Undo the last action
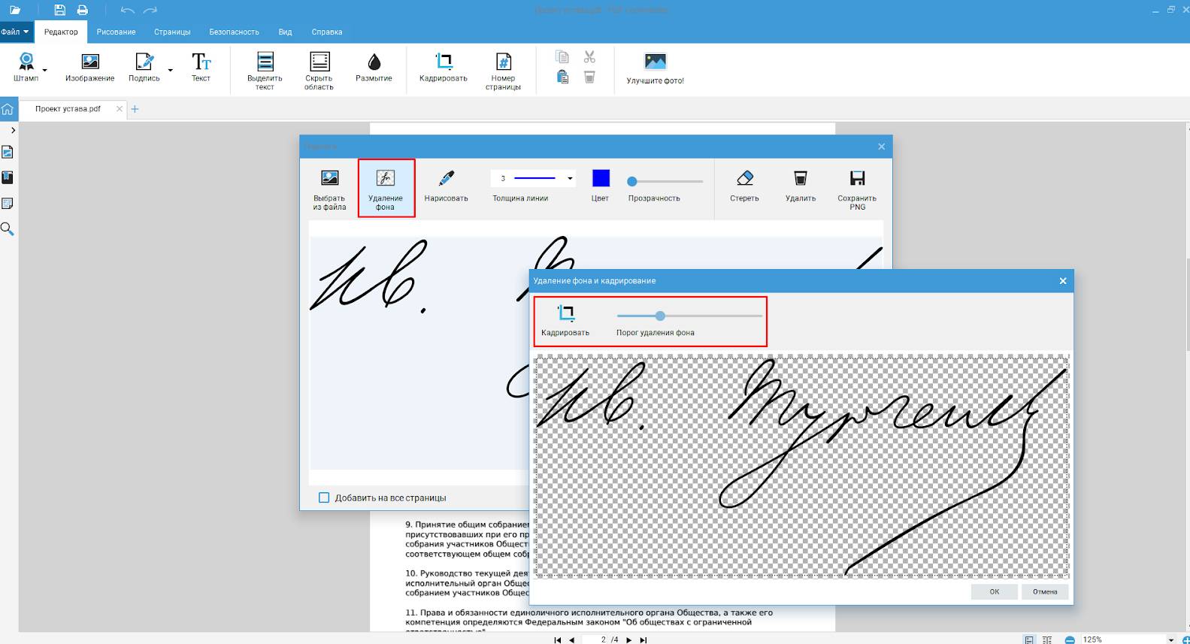1190x644 pixels. pos(128,11)
